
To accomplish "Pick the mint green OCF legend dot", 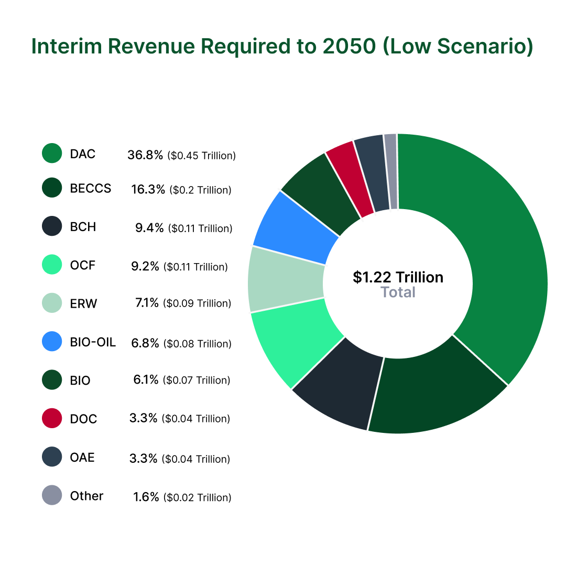I will (x=52, y=265).
